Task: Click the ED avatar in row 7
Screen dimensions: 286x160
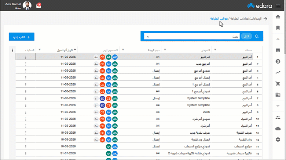Action: (102, 98)
